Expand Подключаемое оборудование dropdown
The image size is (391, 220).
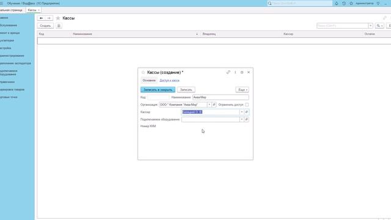242,120
